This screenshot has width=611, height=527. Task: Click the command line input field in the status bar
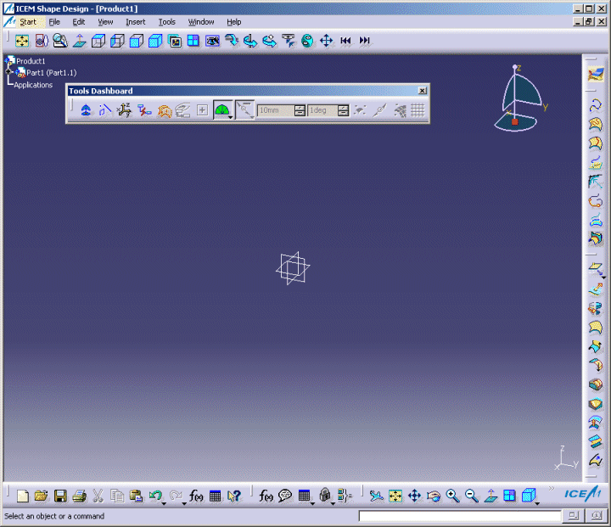click(x=459, y=516)
